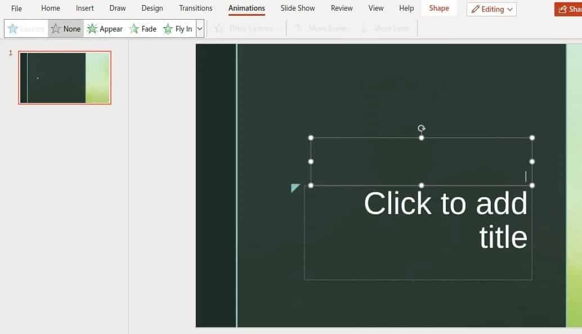Image resolution: width=582 pixels, height=334 pixels.
Task: Select None to remove the animation
Action: [x=65, y=28]
